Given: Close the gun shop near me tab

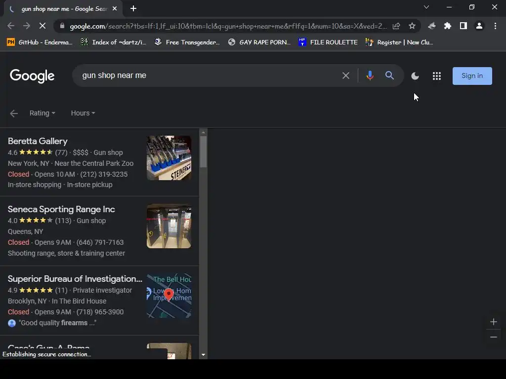Looking at the screenshot, I should tap(115, 9).
